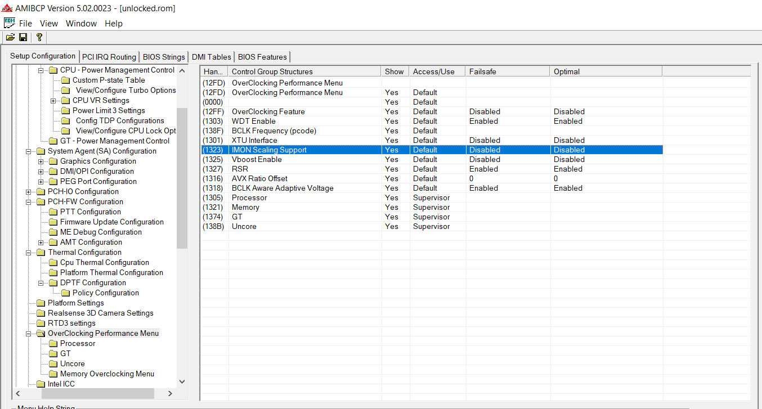Switch to BIOS Features tab
The width and height of the screenshot is (762, 409).
(262, 57)
